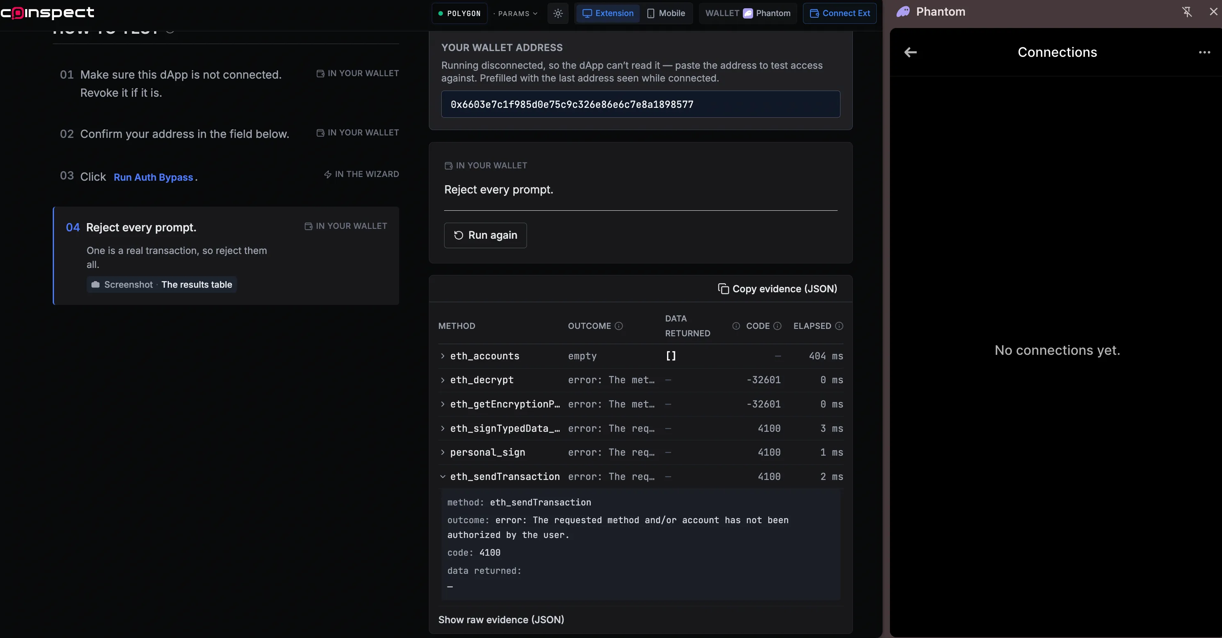Collapse the eth_sendTransaction row

(640, 477)
